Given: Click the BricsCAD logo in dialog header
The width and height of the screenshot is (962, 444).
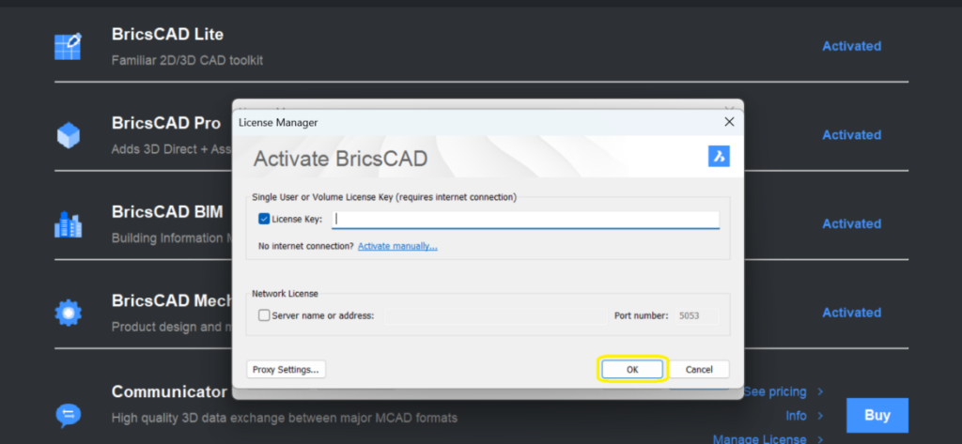Looking at the screenshot, I should click(x=719, y=157).
